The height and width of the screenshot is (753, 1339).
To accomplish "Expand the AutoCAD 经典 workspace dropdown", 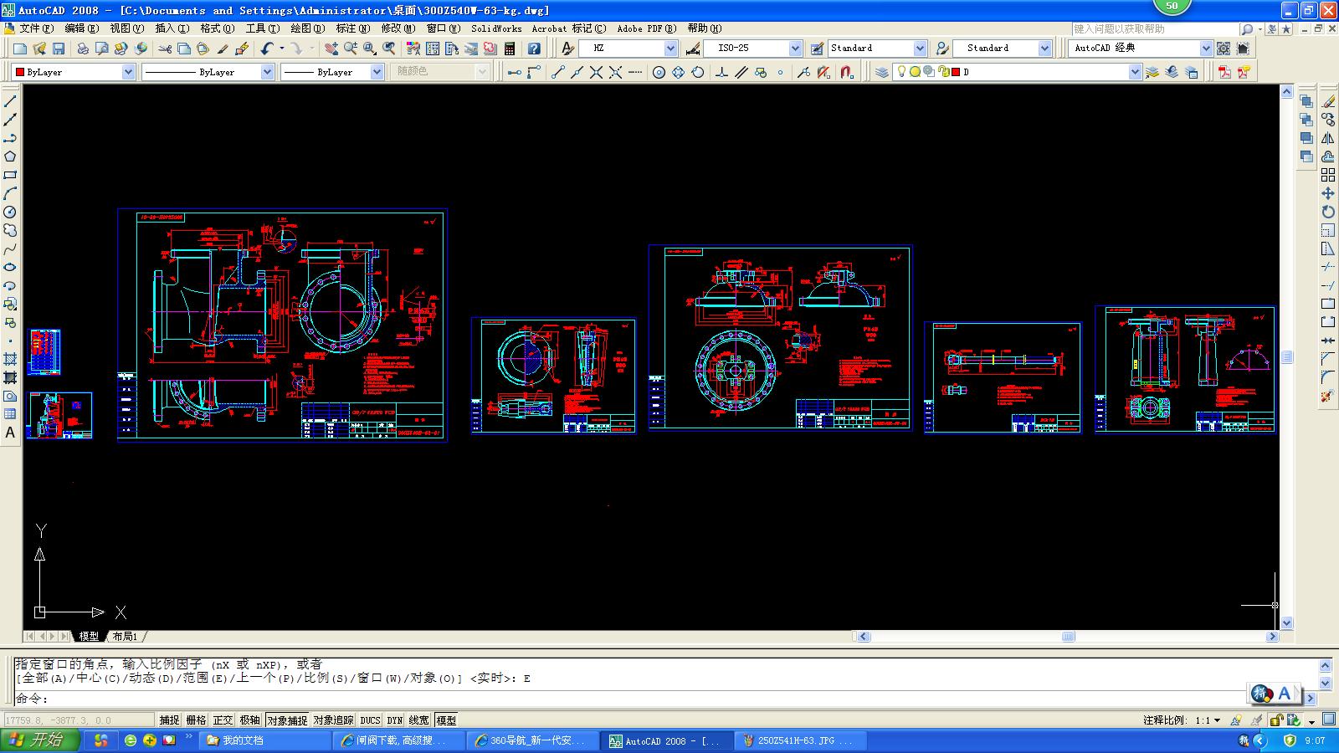I will click(x=1205, y=48).
